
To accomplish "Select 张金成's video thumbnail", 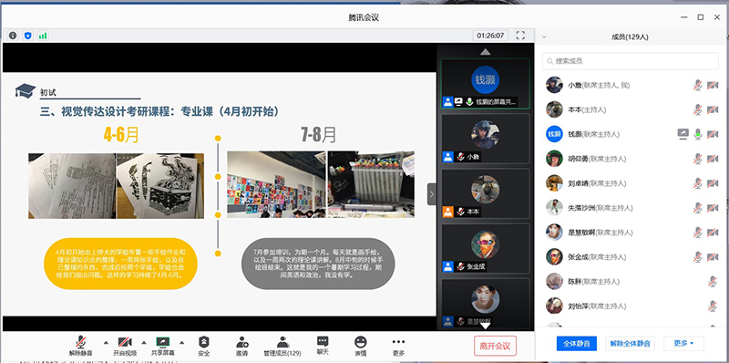I will (485, 248).
